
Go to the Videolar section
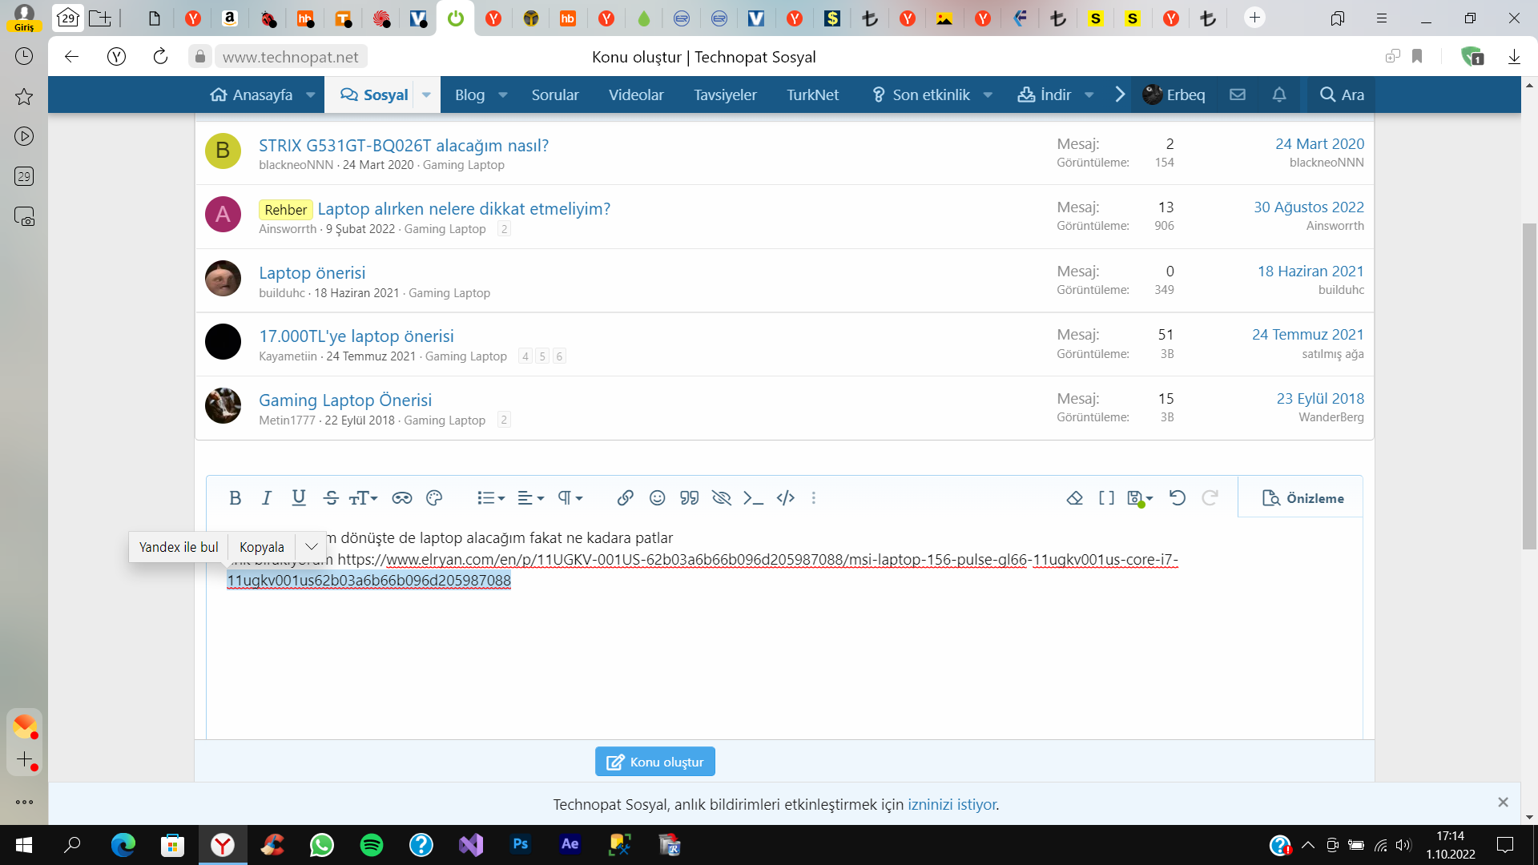636,95
